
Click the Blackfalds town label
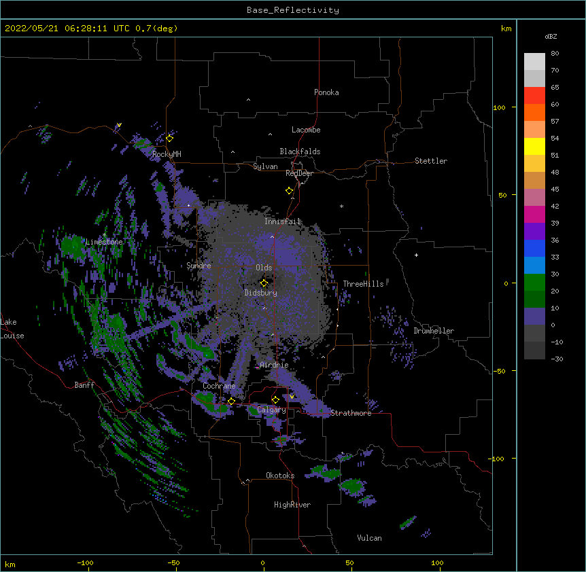pos(300,151)
